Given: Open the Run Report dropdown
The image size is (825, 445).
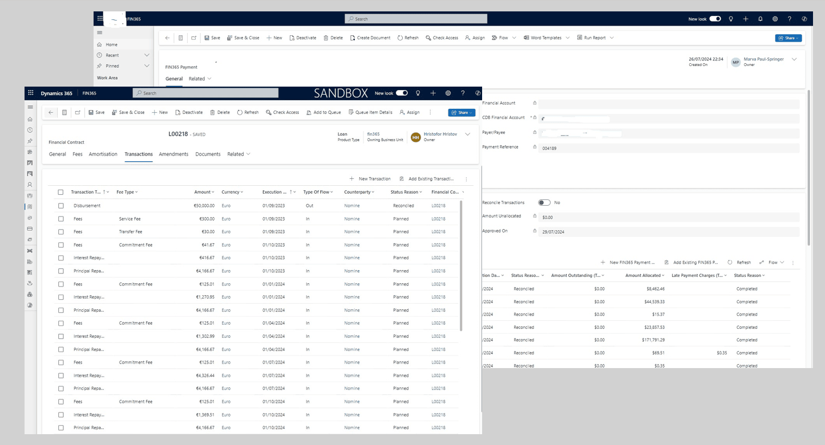Looking at the screenshot, I should click(595, 38).
